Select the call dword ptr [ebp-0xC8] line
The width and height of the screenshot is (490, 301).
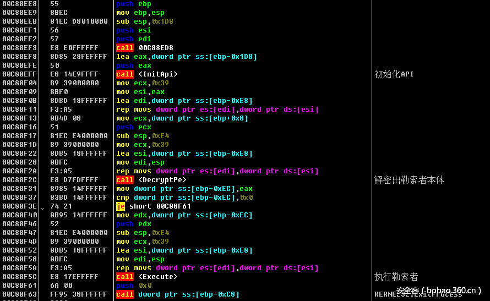pyautogui.click(x=177, y=294)
